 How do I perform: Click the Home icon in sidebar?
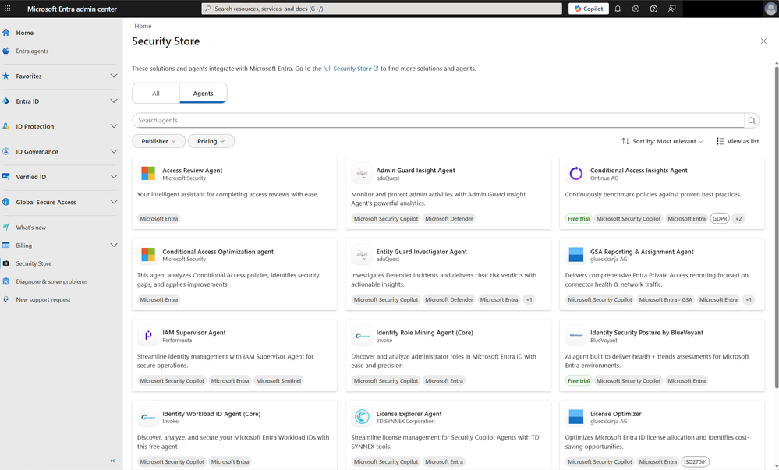pos(6,33)
